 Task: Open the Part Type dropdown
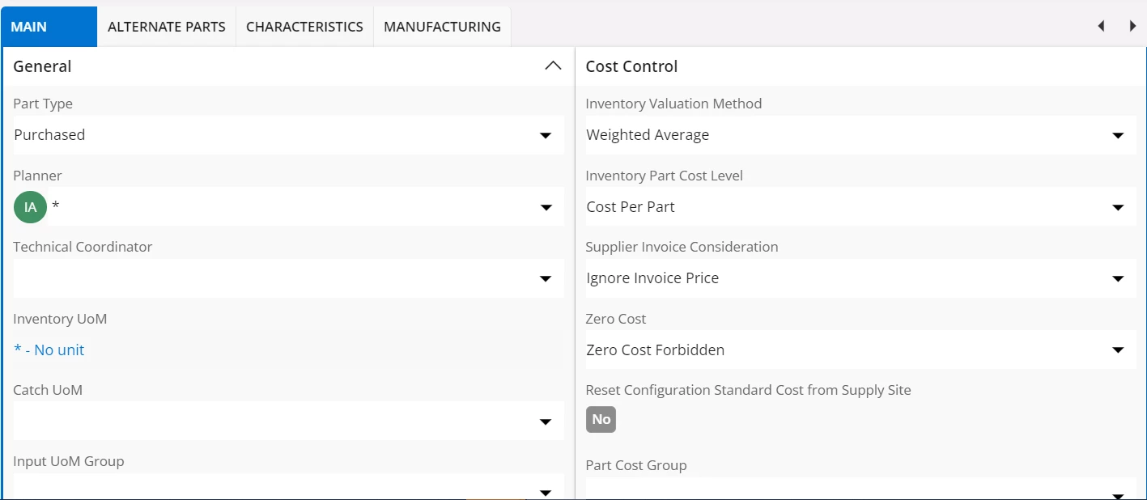pos(546,135)
